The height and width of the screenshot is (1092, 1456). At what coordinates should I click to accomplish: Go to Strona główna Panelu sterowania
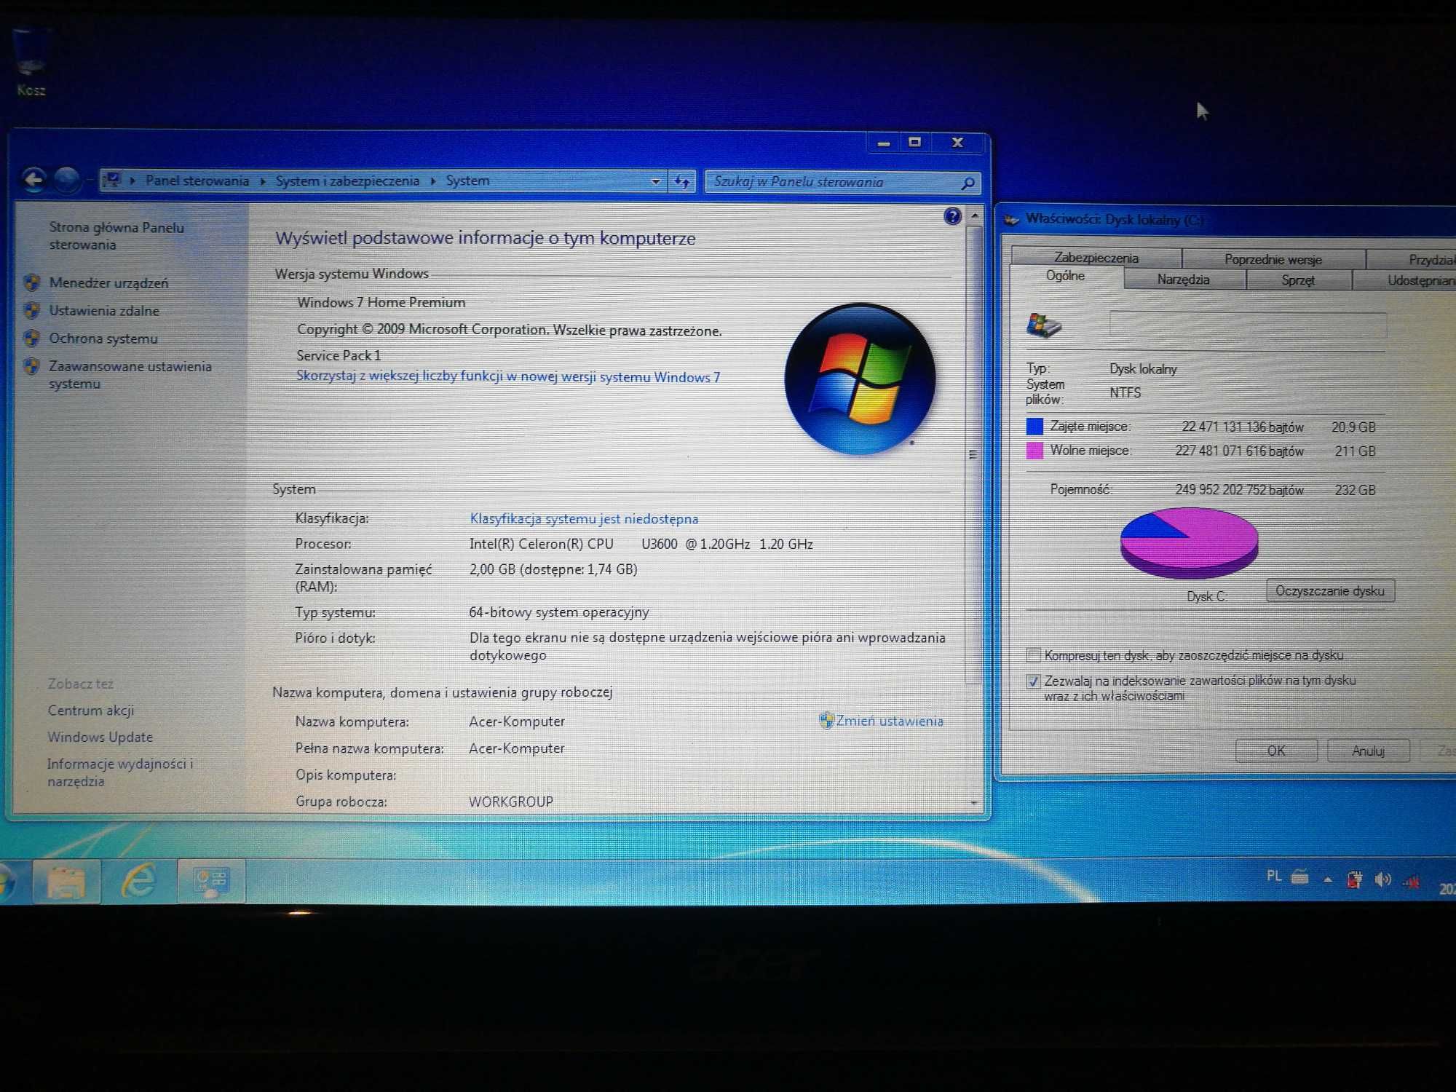[x=116, y=236]
